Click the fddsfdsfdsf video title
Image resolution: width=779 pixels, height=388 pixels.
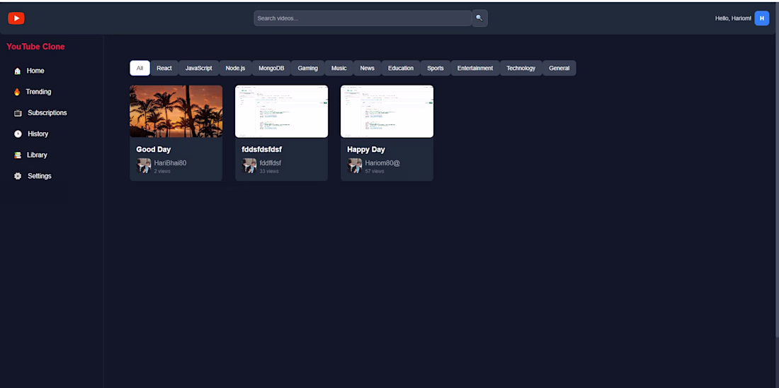[262, 149]
